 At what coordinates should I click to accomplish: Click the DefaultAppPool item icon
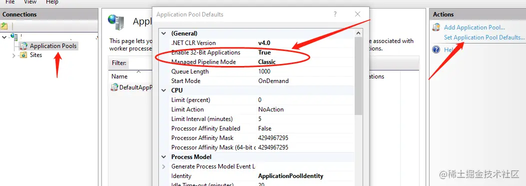(x=115, y=87)
